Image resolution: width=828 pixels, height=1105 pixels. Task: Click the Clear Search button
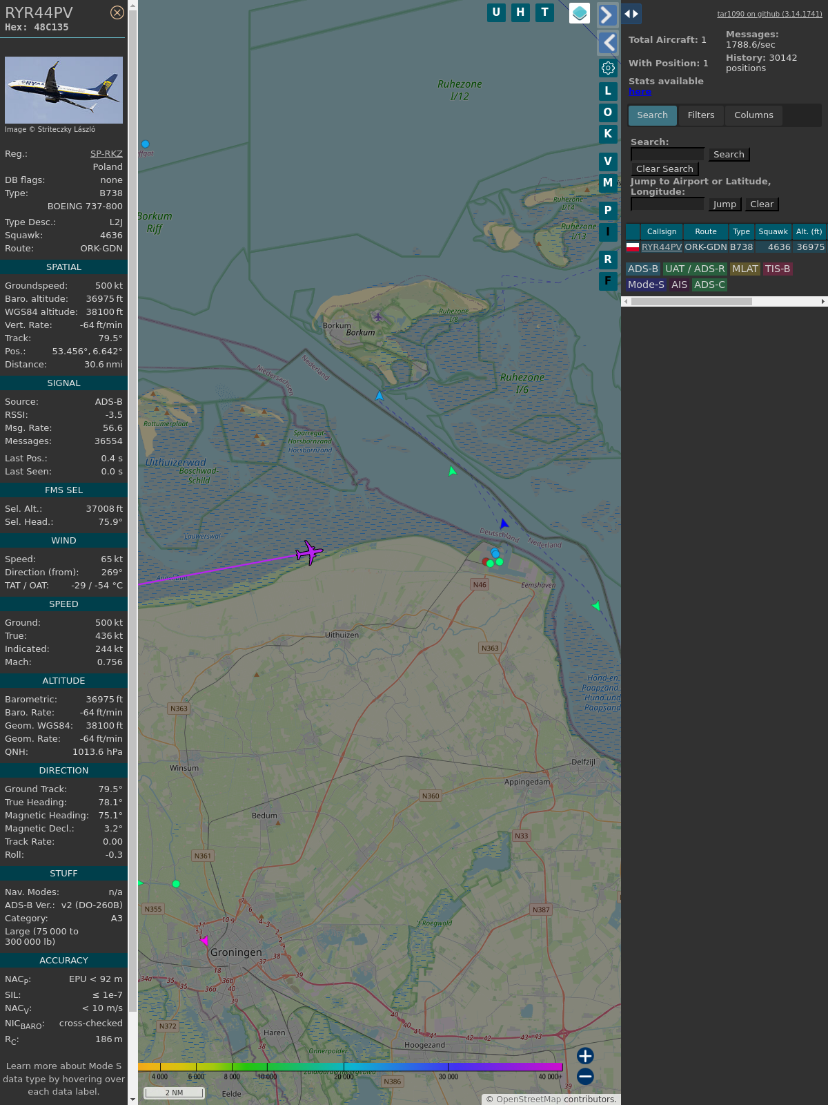coord(664,169)
